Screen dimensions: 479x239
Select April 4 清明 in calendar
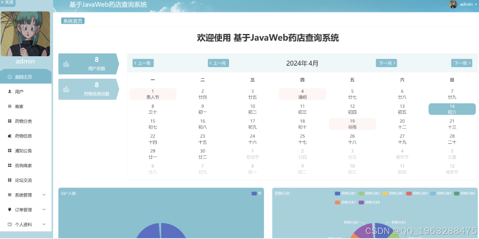point(302,94)
